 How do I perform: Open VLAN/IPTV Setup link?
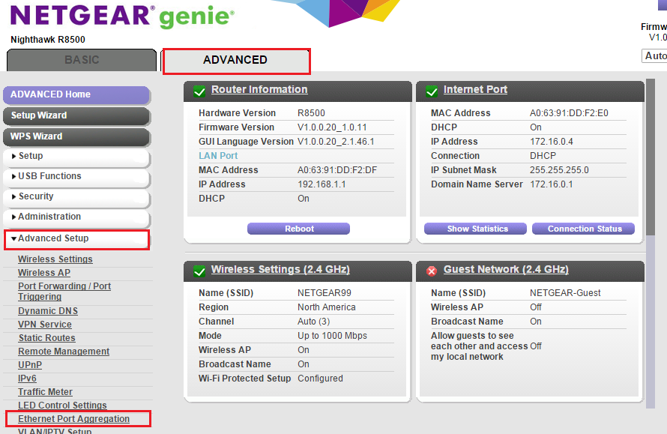(55, 430)
